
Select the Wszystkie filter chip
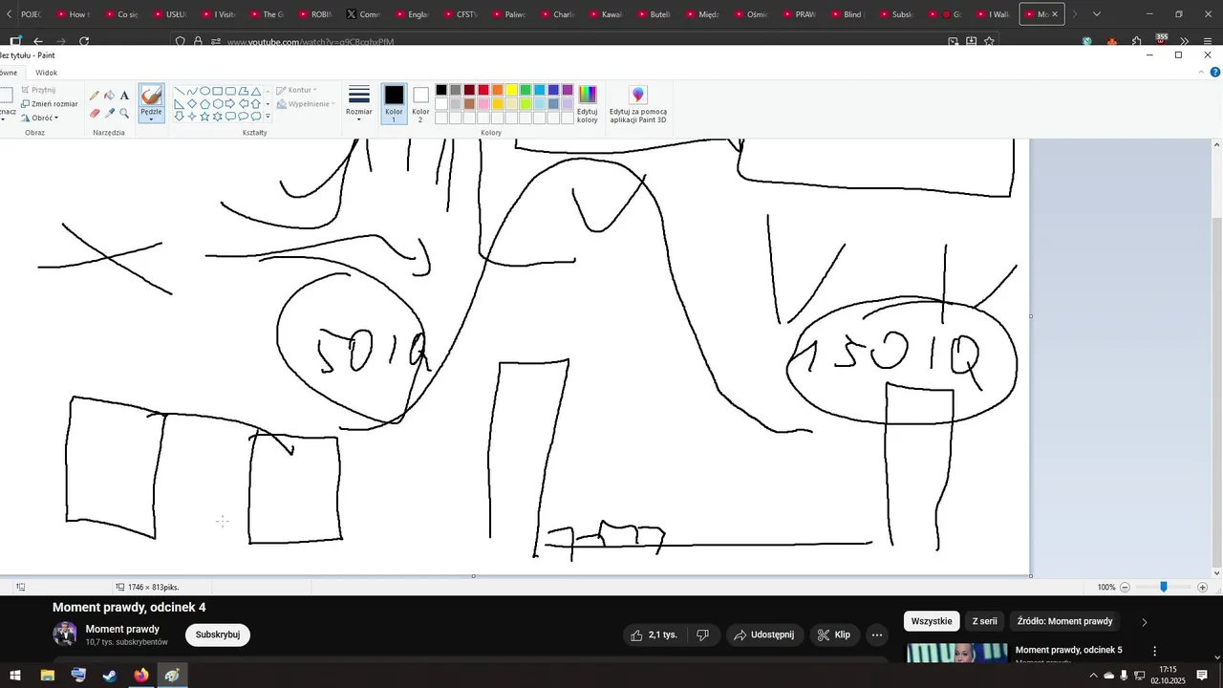click(x=932, y=621)
